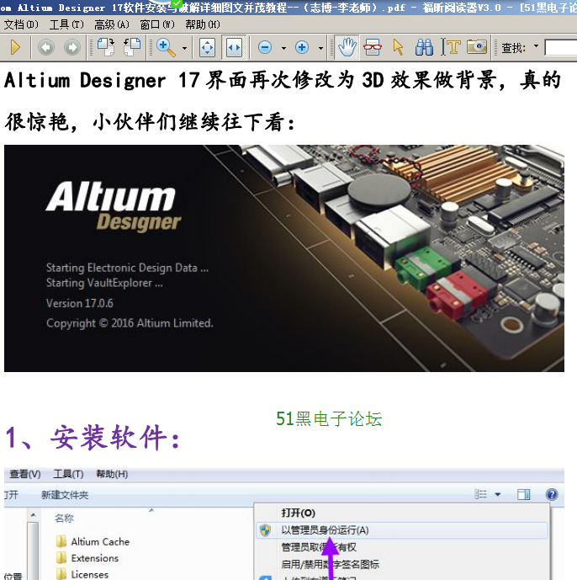Click the yellow arrow navigation panel icon
Viewport: 577px width, 580px height.
[15, 47]
